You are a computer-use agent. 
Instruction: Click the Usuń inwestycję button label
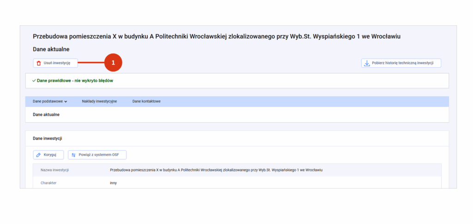click(x=57, y=63)
